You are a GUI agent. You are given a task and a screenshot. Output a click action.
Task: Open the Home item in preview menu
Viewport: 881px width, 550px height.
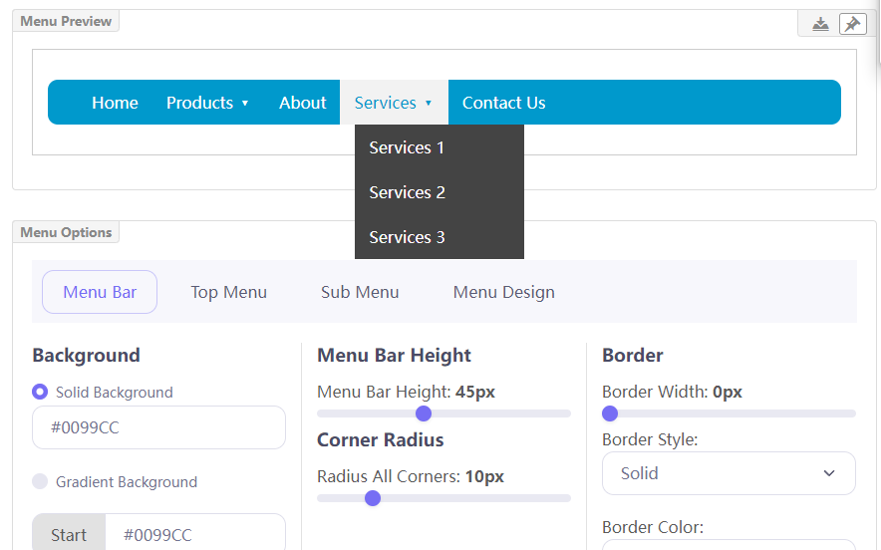click(115, 103)
